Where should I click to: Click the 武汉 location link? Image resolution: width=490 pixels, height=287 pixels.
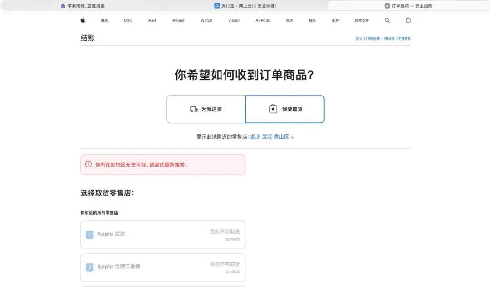point(267,137)
